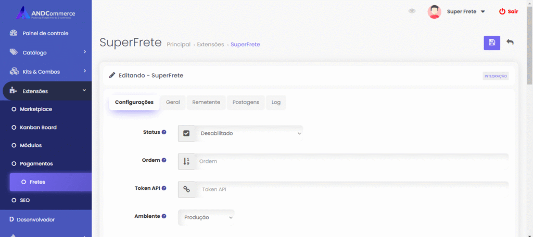
Task: Click the Extensões breadcrumb link
Action: click(x=210, y=45)
